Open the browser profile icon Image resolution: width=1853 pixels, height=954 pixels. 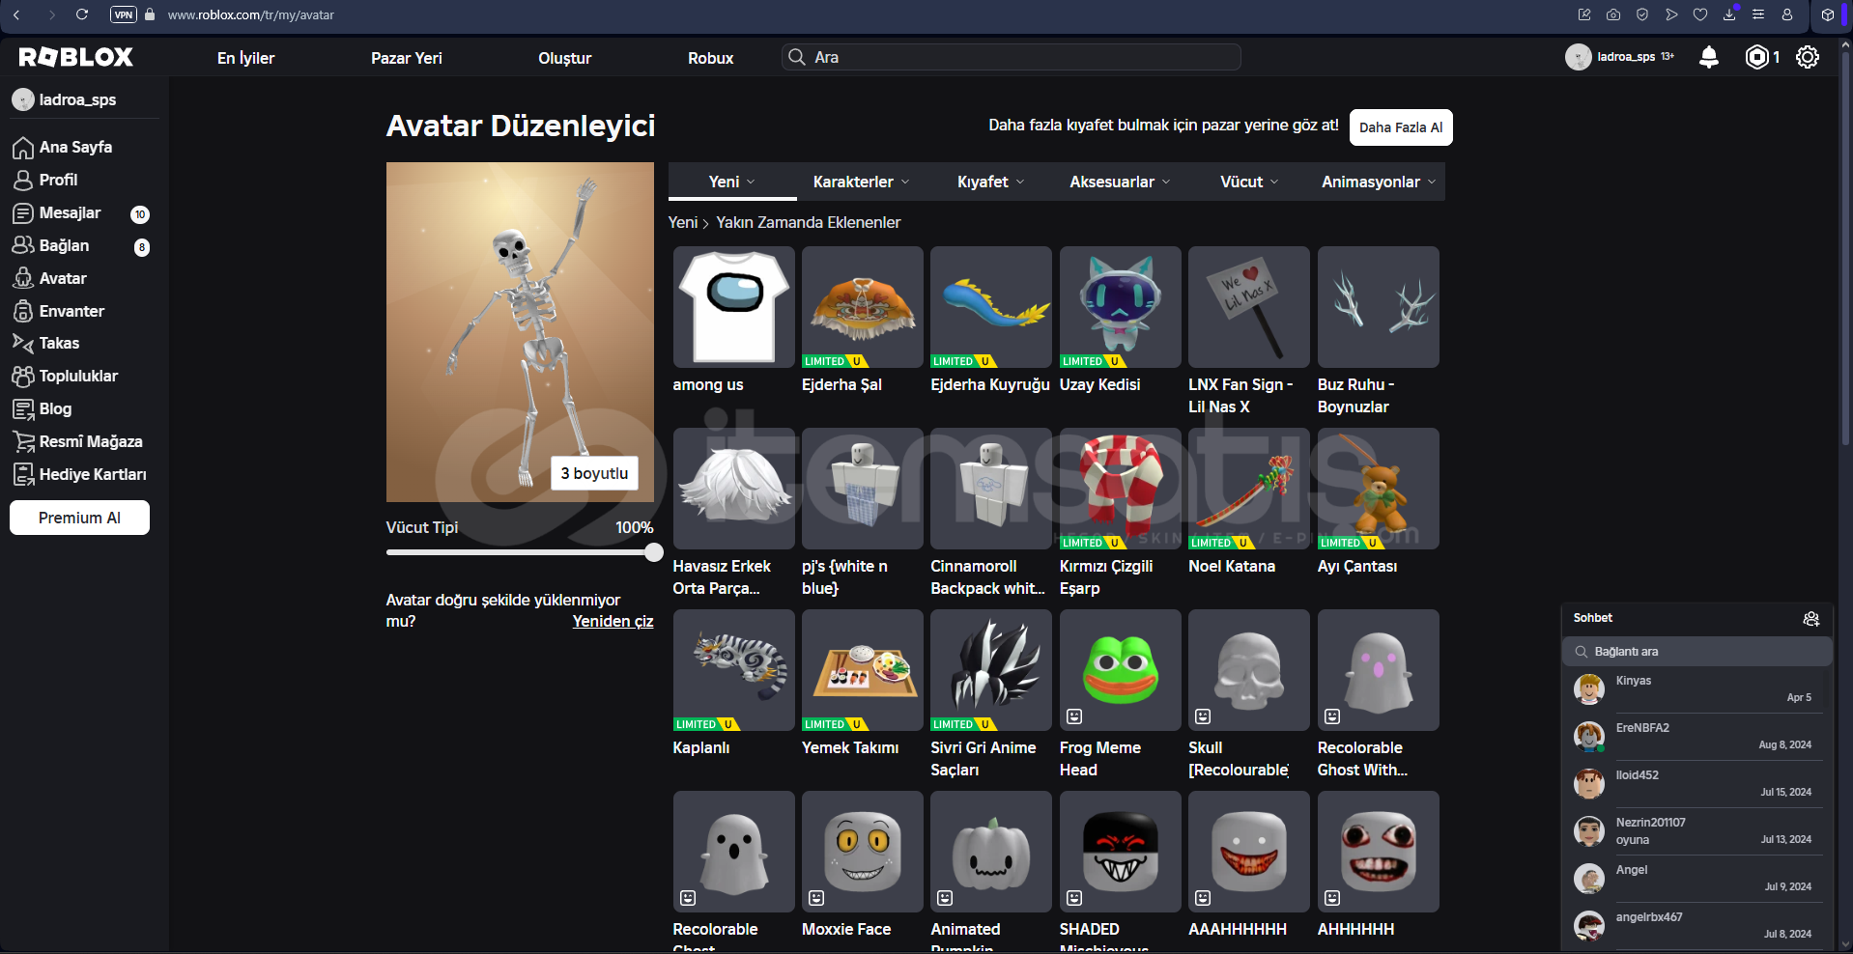[1787, 14]
